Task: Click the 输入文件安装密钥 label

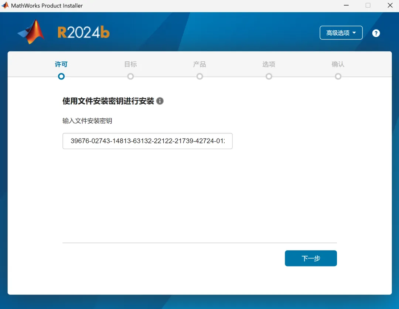Action: tap(87, 120)
